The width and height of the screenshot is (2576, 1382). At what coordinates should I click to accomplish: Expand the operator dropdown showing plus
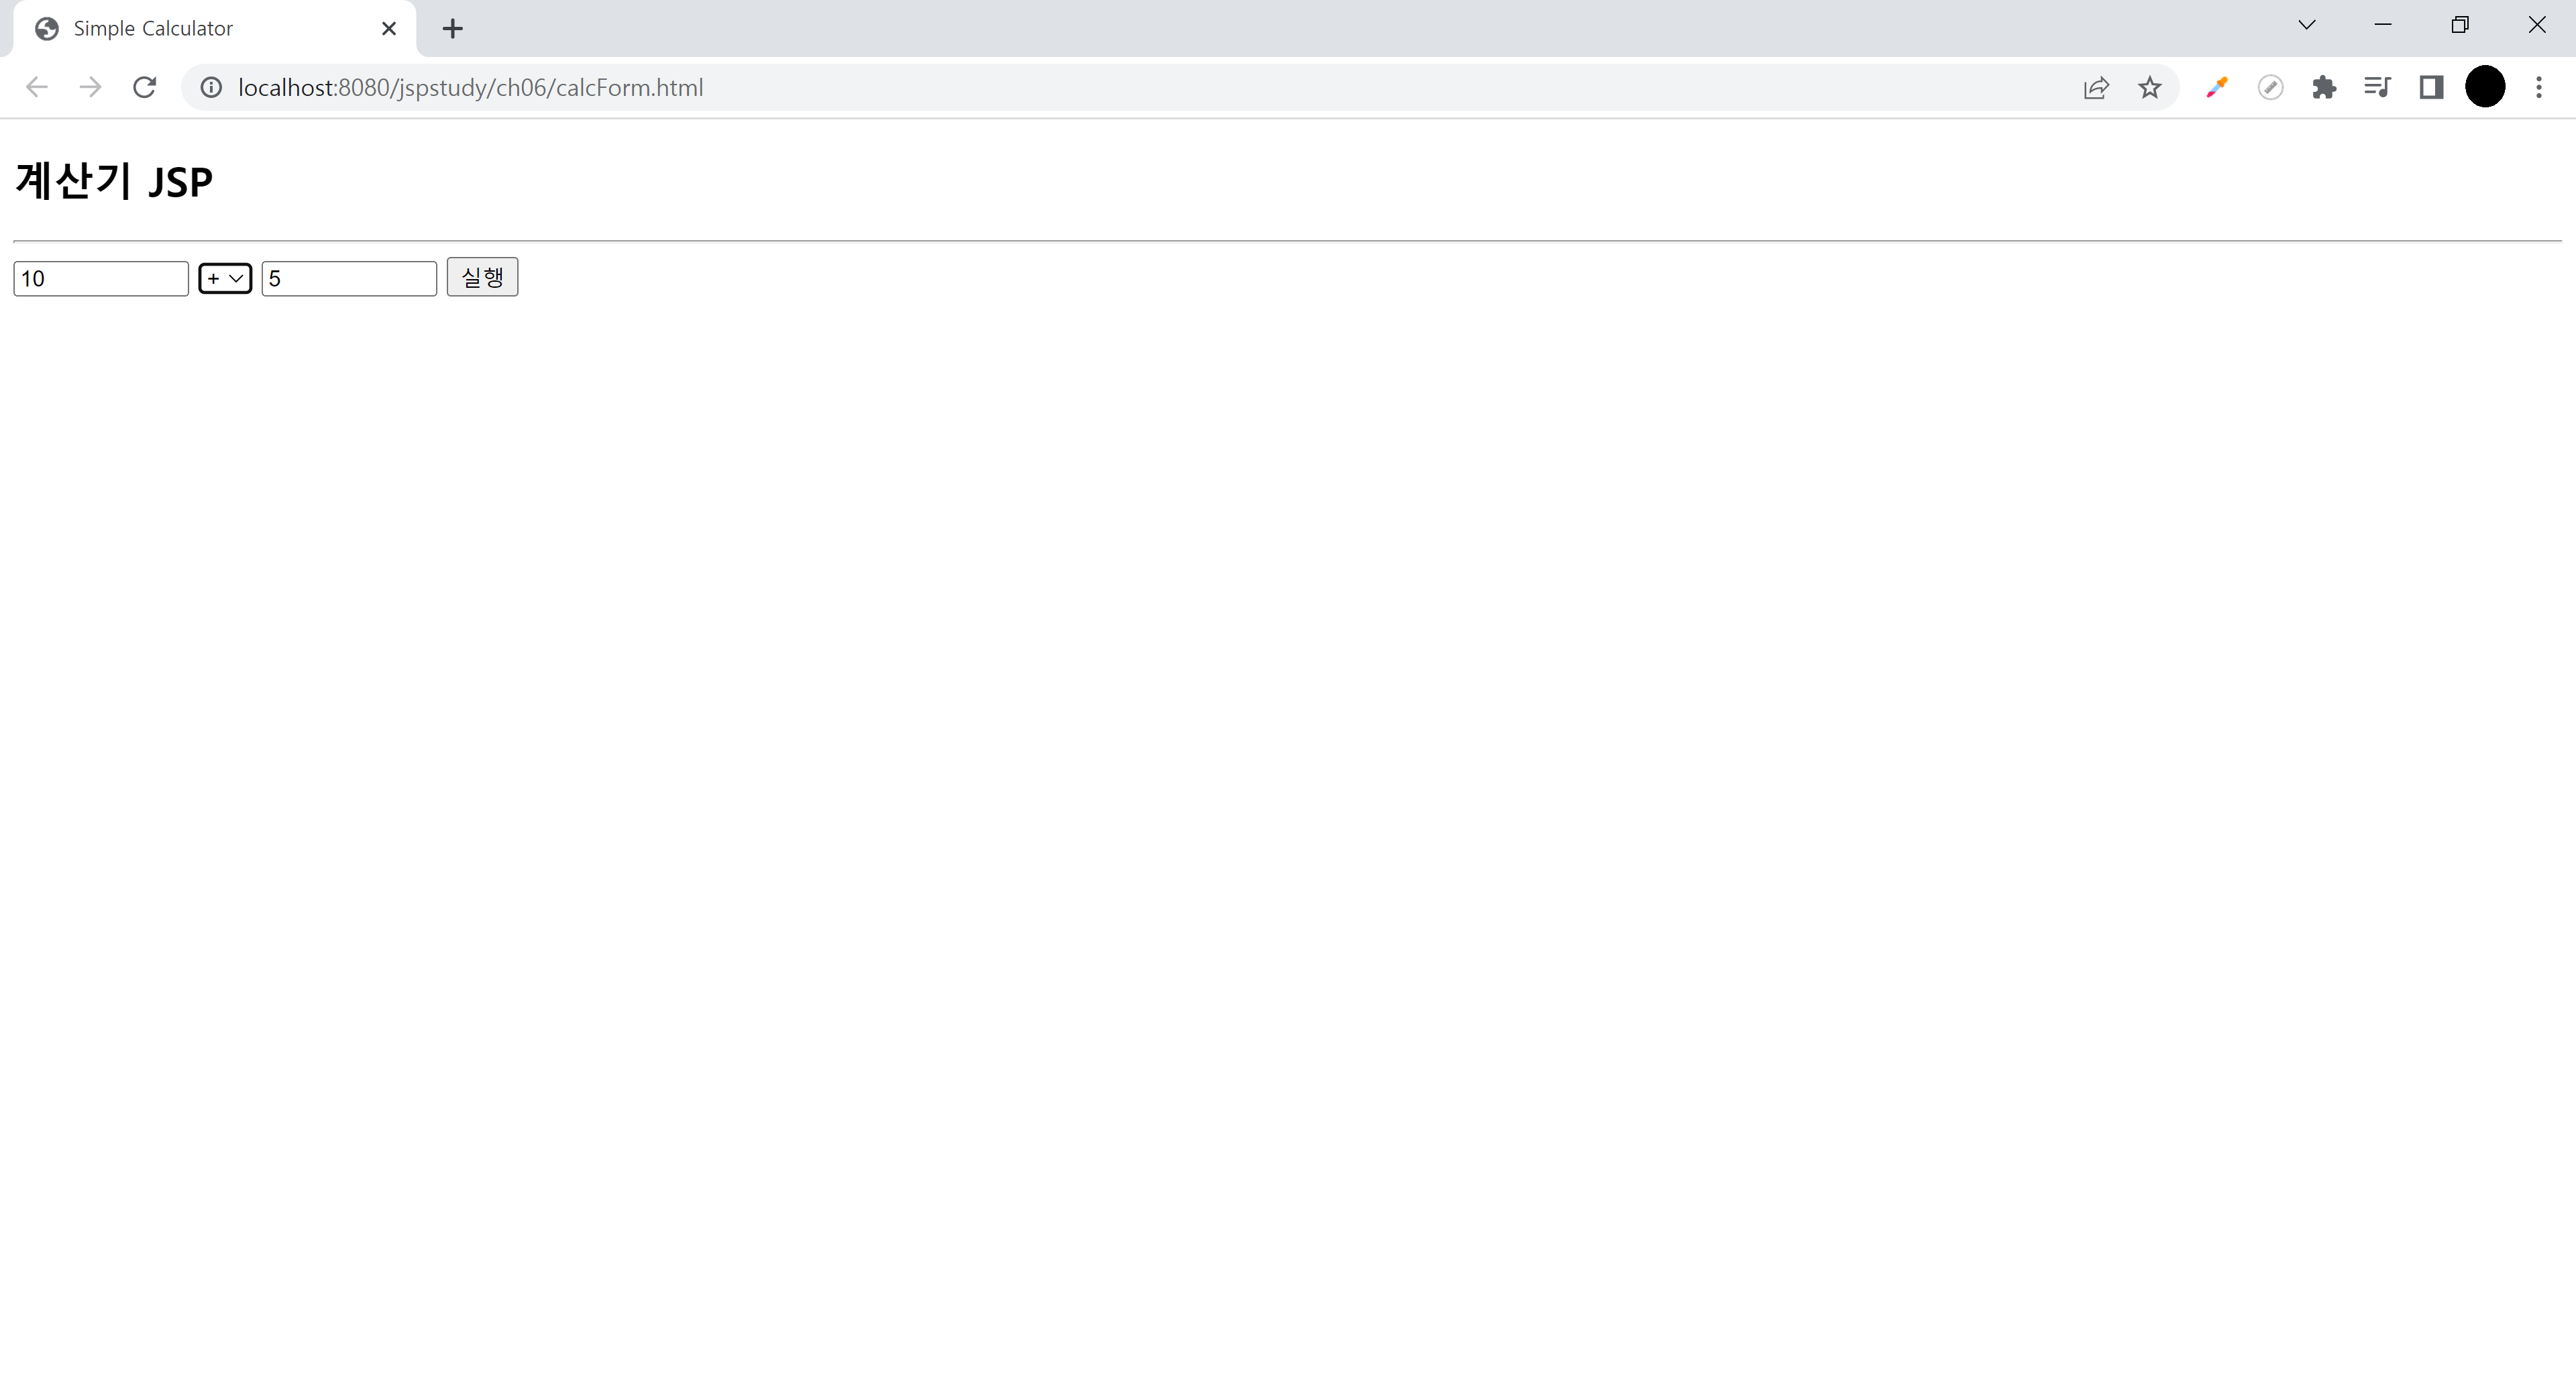225,279
